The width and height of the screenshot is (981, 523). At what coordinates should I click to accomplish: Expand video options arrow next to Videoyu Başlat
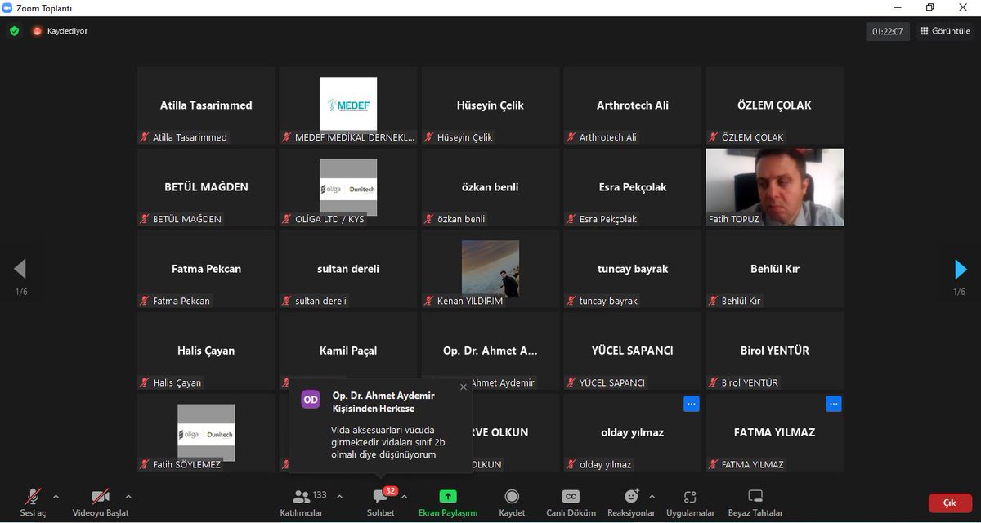tap(128, 496)
